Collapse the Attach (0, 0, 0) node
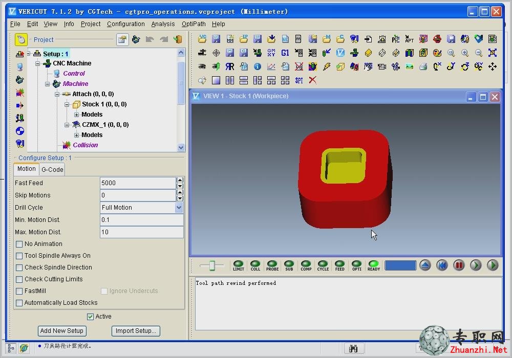The width and height of the screenshot is (512, 358). coord(57,94)
